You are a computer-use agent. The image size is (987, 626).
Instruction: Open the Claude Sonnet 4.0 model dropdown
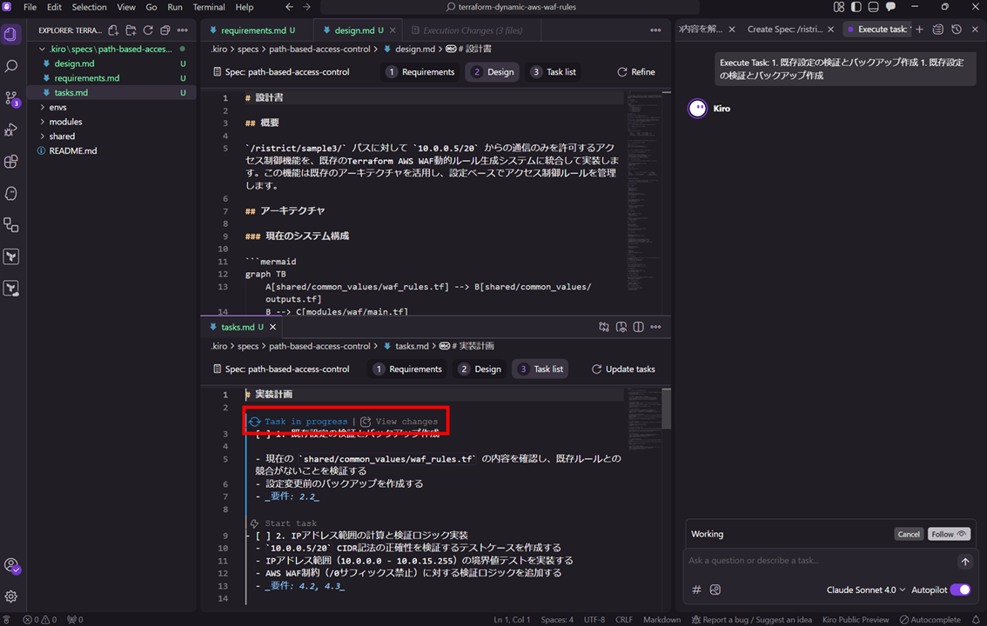[865, 589]
